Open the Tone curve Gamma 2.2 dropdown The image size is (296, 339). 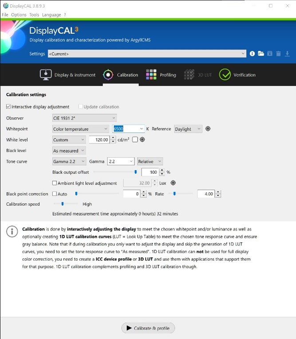point(69,161)
